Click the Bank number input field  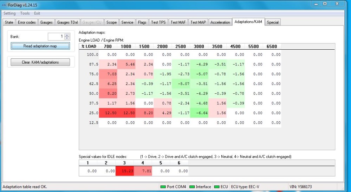(56, 36)
